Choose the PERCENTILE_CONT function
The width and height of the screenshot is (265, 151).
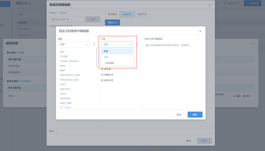(70, 75)
